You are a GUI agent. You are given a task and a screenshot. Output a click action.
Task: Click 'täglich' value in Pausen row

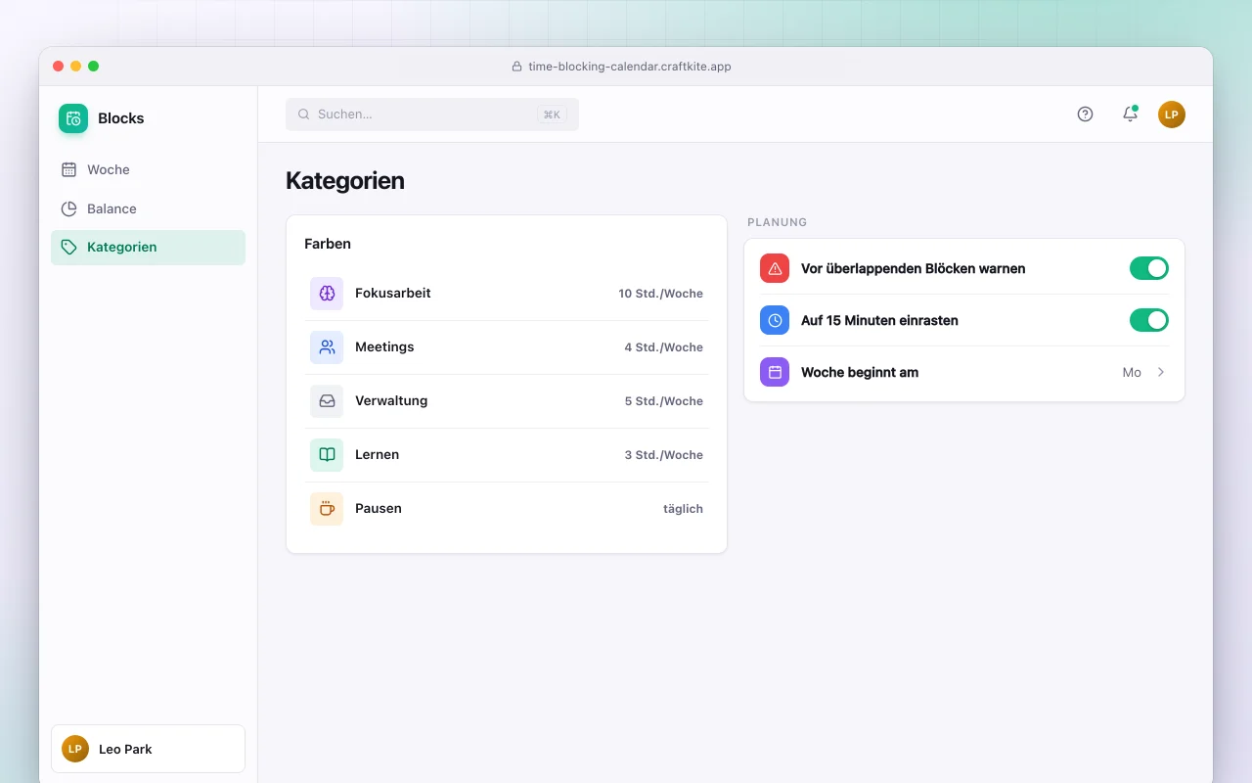[683, 509]
